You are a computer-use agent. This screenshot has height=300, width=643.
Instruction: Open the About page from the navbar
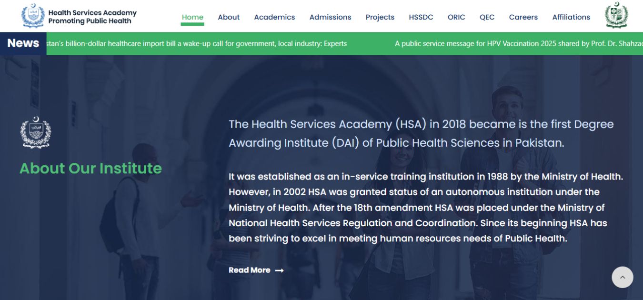229,17
